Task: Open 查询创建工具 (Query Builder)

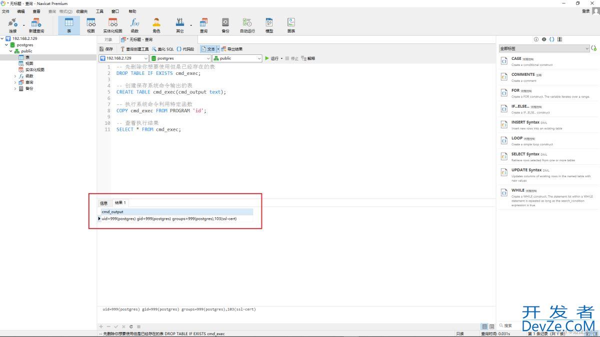Action: click(134, 49)
